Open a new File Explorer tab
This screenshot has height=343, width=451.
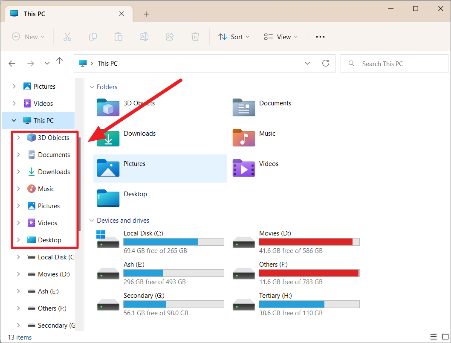click(146, 14)
